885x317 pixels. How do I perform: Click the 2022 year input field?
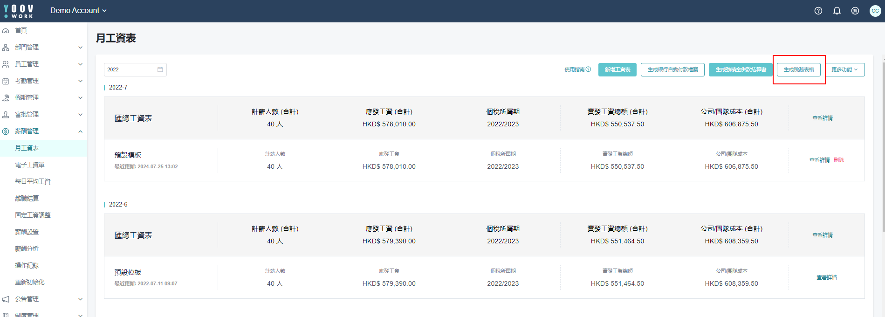click(x=135, y=69)
